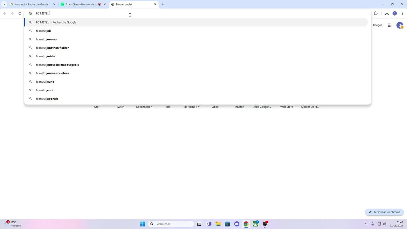Go back using the browser back arrow
The image size is (407, 229).
pos(5,13)
